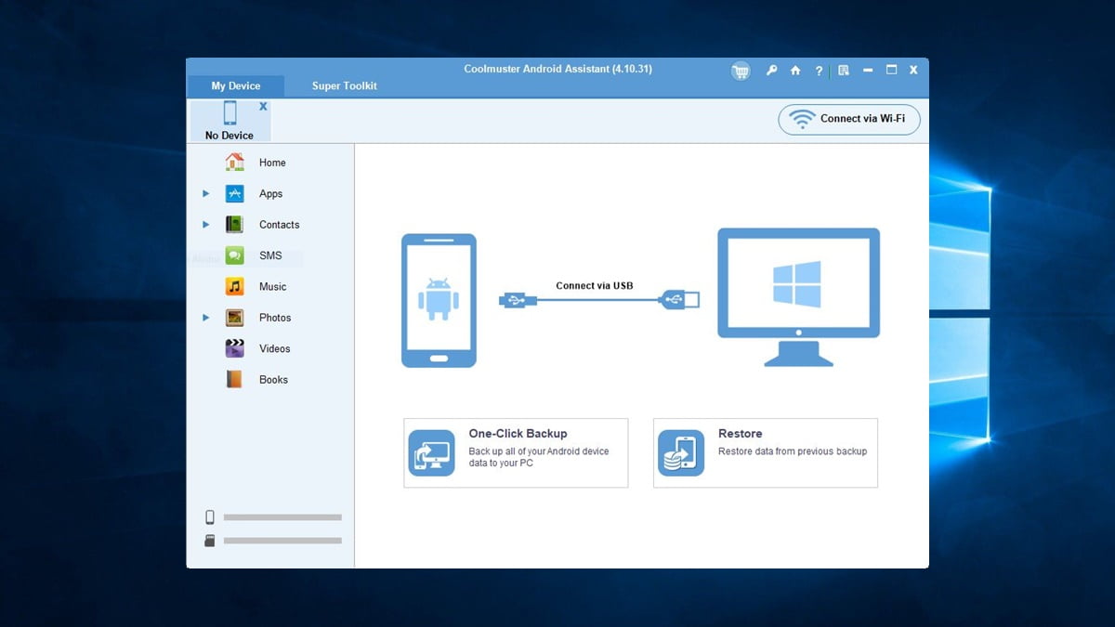Viewport: 1115px width, 627px height.
Task: Click the key register icon
Action: (x=771, y=71)
